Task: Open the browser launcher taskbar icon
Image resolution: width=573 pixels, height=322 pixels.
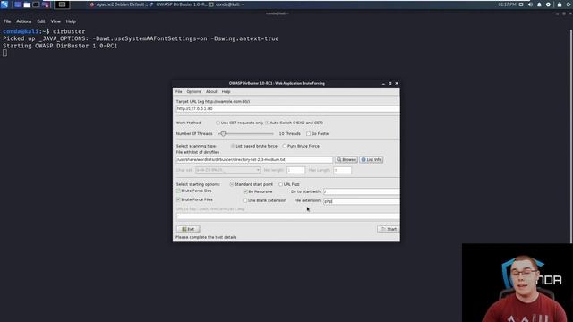Action: tap(46, 4)
